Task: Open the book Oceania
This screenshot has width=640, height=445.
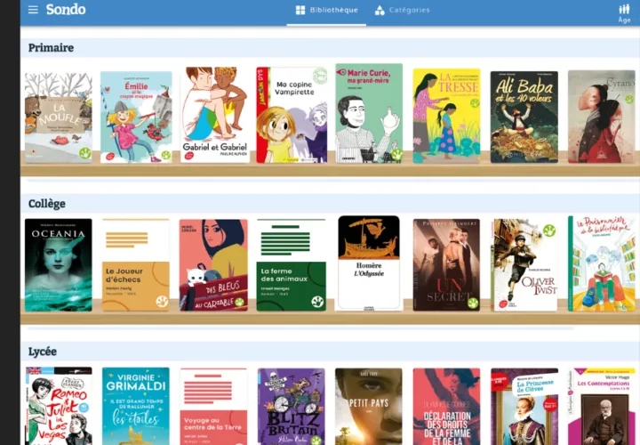Action: click(x=59, y=265)
